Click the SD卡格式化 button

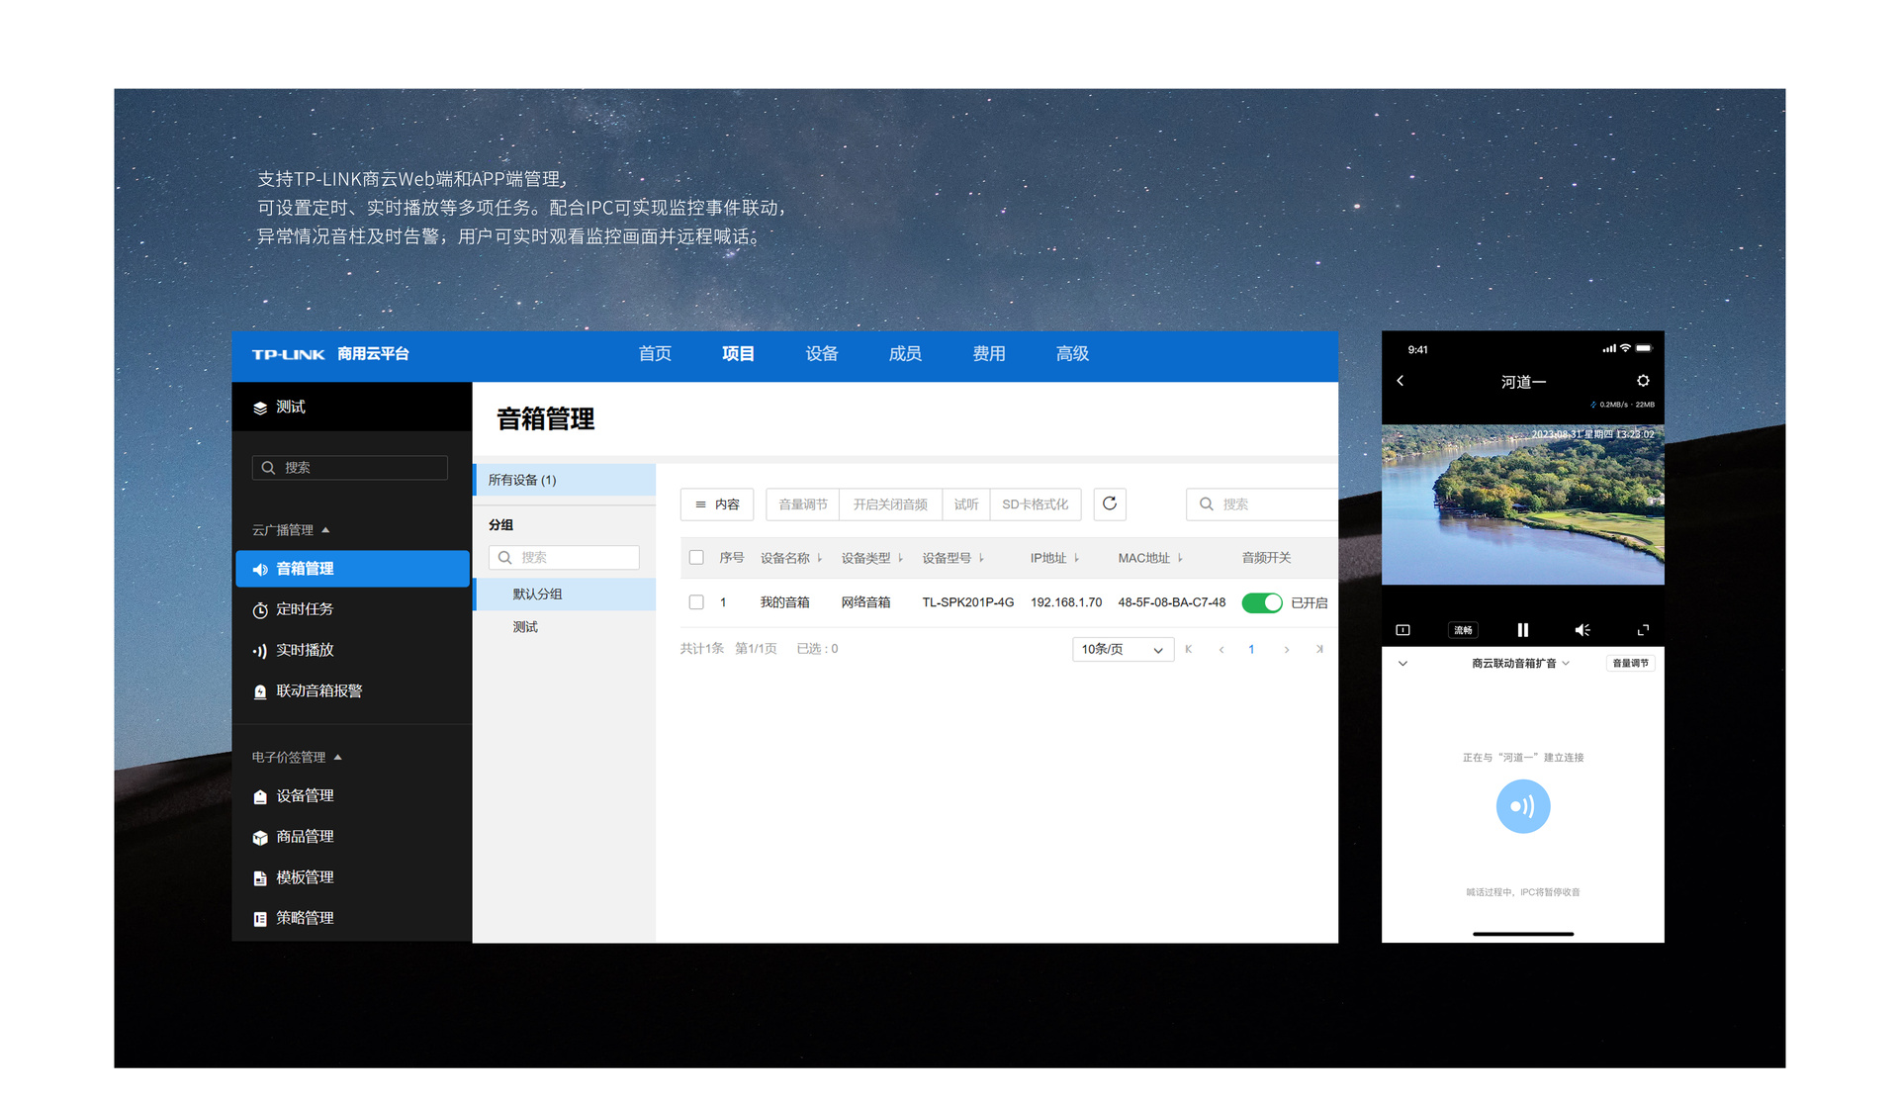point(1035,504)
